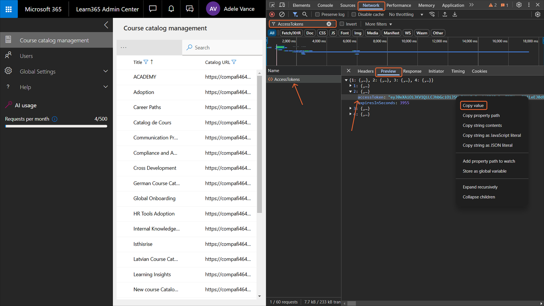Clear the AccessTokens filter text
The width and height of the screenshot is (544, 306).
pyautogui.click(x=329, y=24)
